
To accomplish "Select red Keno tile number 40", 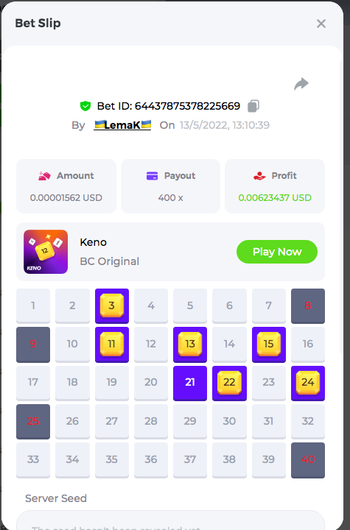I will (308, 460).
